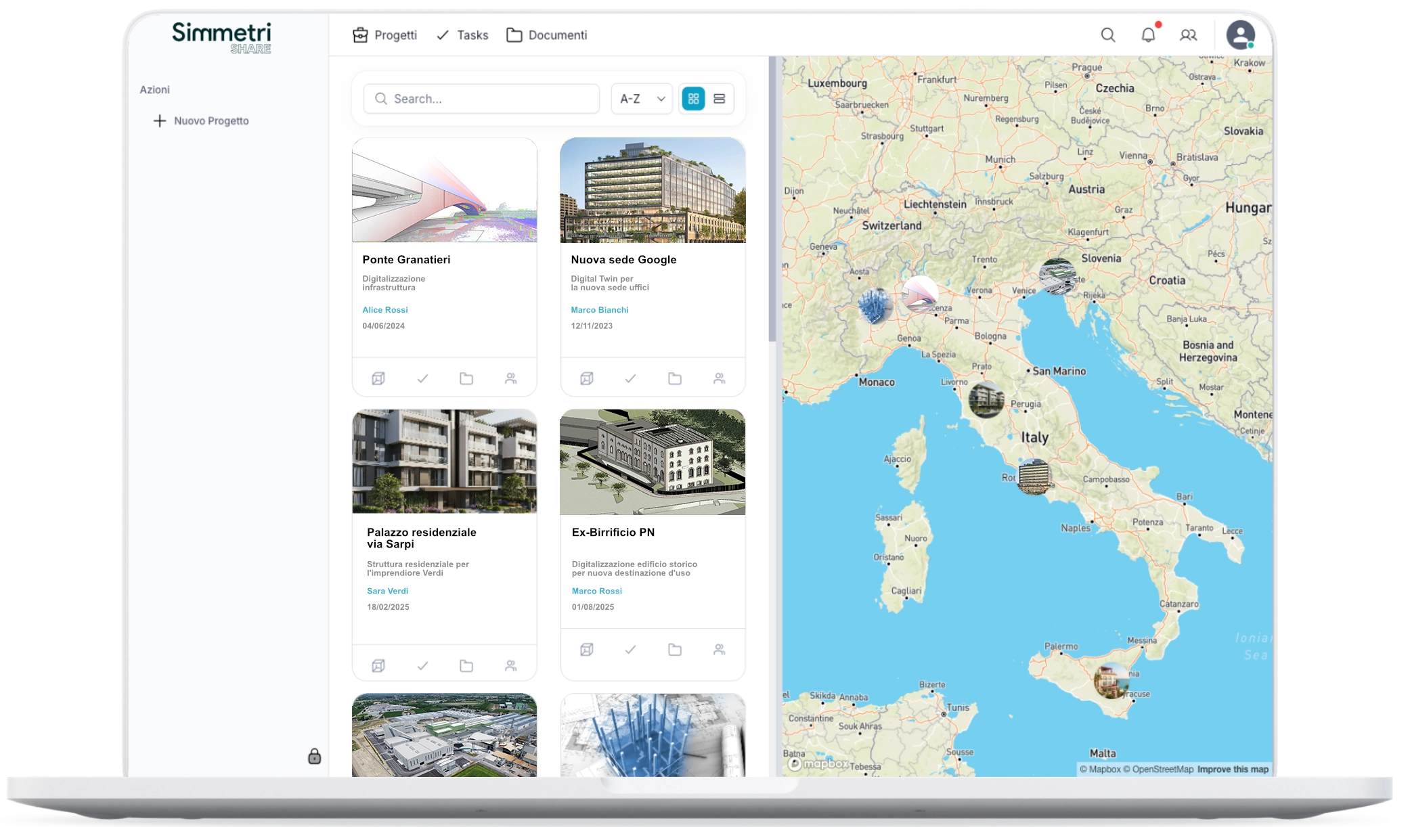Click the lock icon in sidebar
The width and height of the screenshot is (1410, 827).
tap(314, 756)
